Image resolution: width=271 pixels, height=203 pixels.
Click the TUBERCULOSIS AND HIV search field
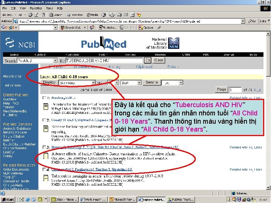tap(104, 61)
